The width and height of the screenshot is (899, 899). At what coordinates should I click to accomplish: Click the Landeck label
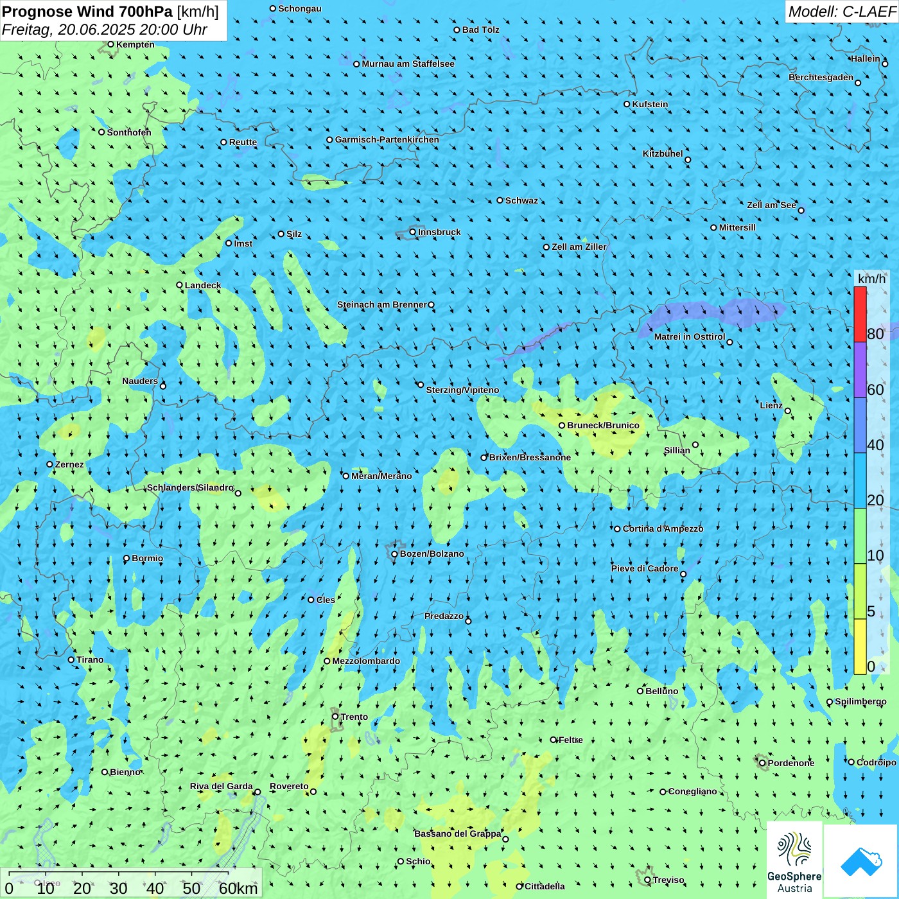203,285
